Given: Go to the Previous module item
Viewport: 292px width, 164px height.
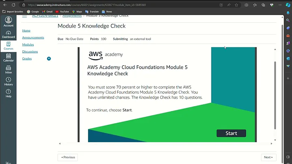Looking at the screenshot, I should 68,157.
